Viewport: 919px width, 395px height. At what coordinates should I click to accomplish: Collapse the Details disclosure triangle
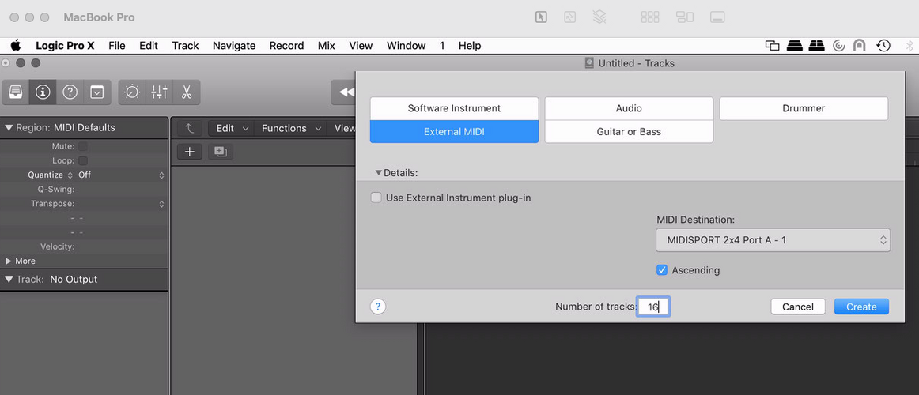pyautogui.click(x=379, y=173)
